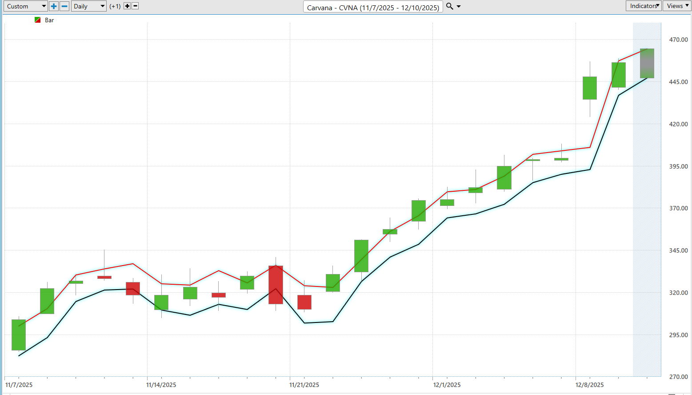The height and width of the screenshot is (395, 692).
Task: Click the (+1) forecast label
Action: click(x=115, y=6)
